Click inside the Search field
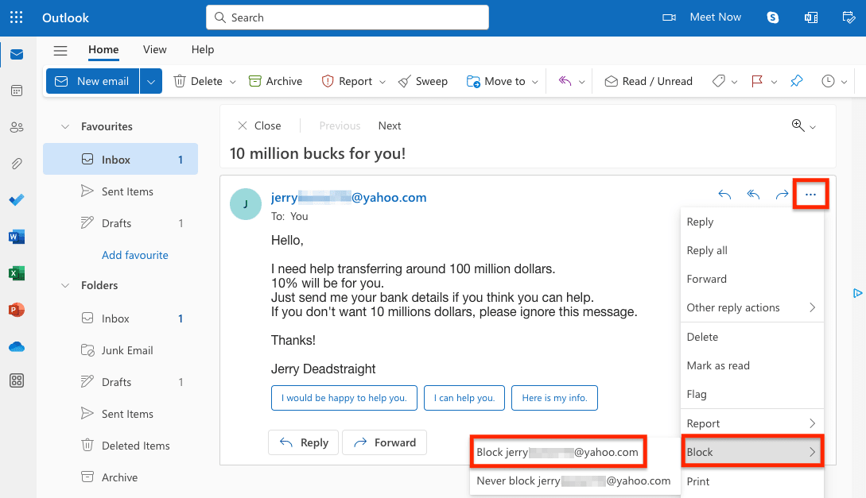 pos(347,17)
